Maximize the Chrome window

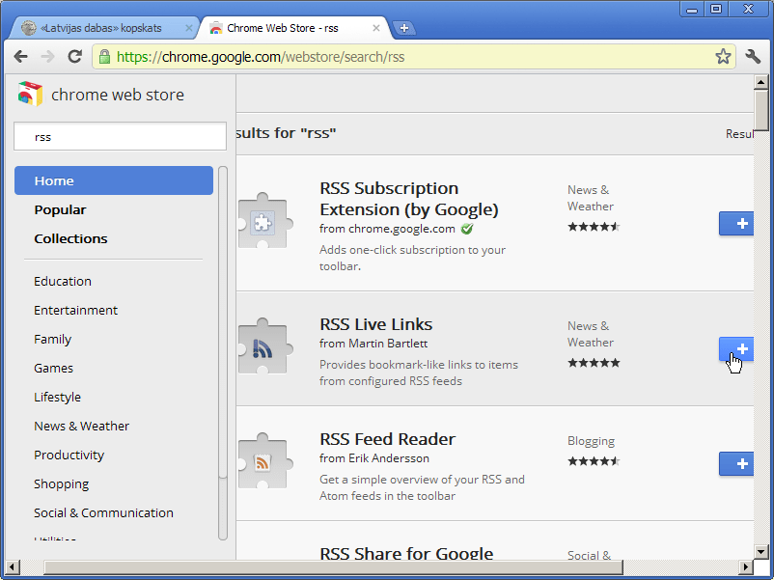(x=716, y=9)
